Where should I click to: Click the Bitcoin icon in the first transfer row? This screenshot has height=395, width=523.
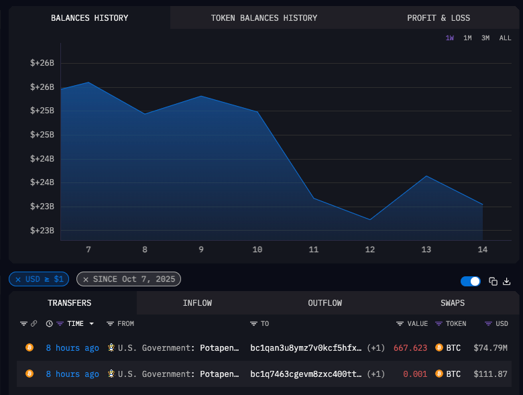pyautogui.click(x=29, y=347)
